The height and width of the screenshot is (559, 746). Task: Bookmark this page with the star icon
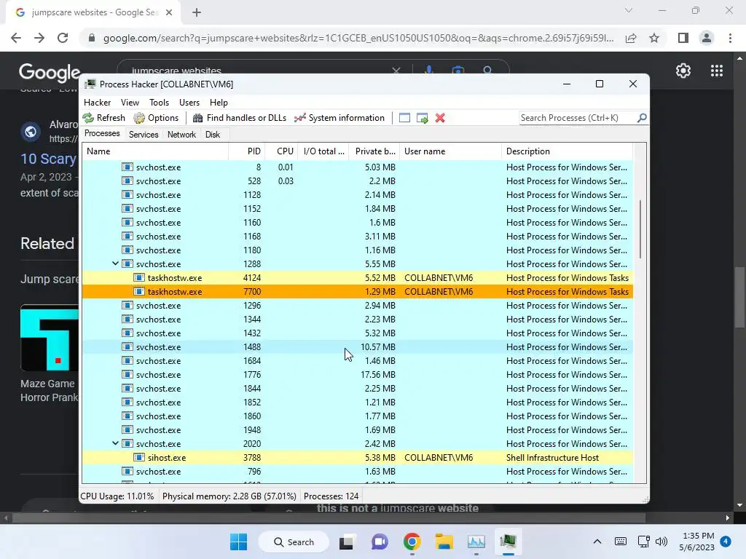click(x=654, y=38)
